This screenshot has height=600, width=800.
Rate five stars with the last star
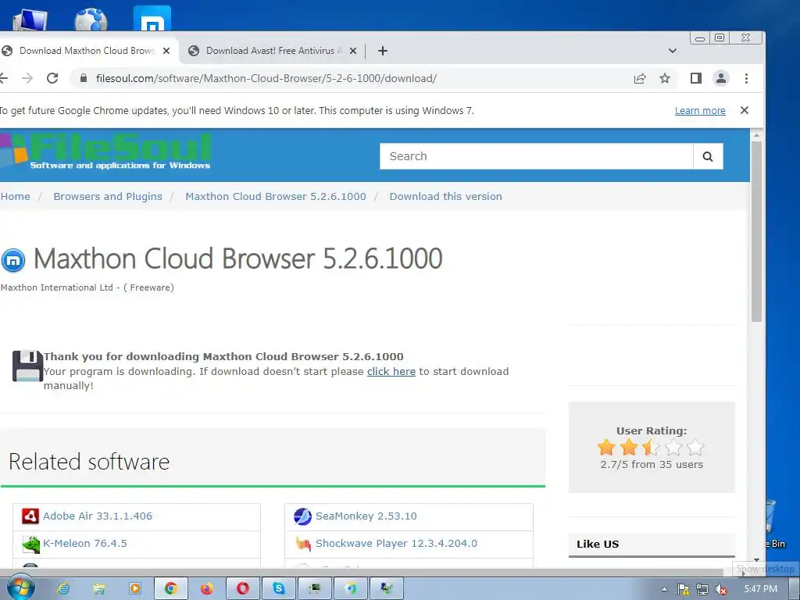tap(695, 448)
